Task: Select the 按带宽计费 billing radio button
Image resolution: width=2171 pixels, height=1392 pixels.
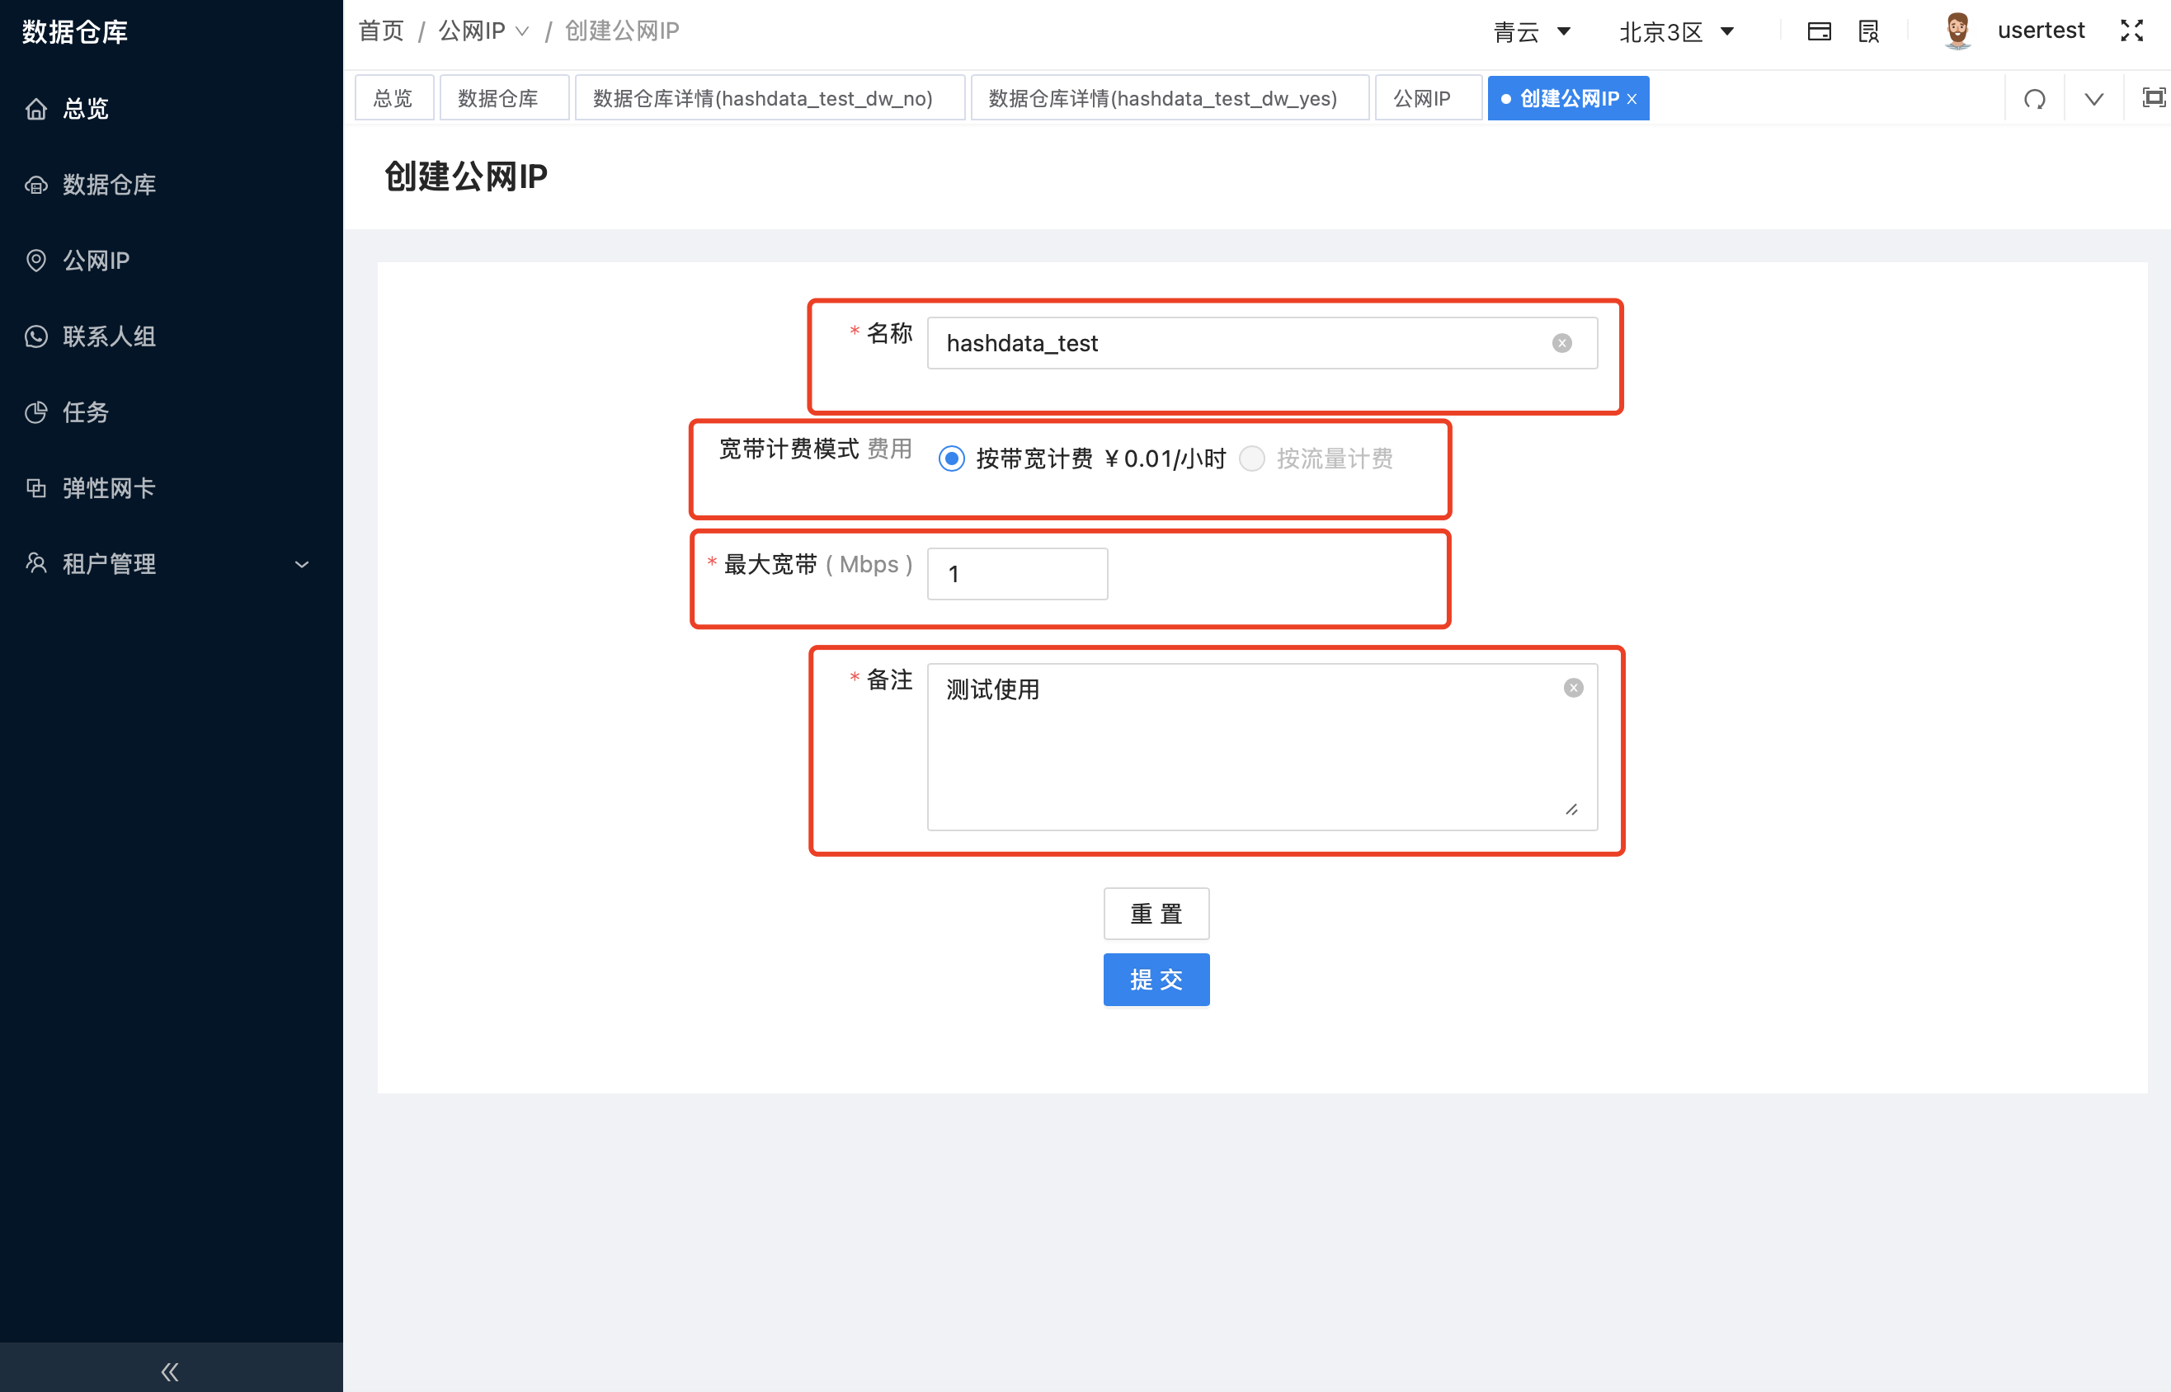Action: pyautogui.click(x=951, y=459)
